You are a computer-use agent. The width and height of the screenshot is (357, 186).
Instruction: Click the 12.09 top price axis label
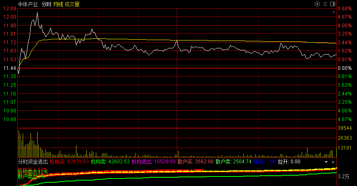[10, 8]
